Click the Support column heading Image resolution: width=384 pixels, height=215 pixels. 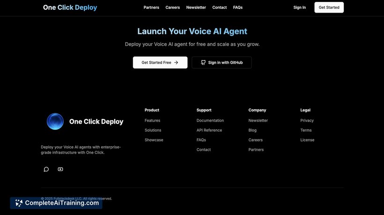pyautogui.click(x=204, y=110)
